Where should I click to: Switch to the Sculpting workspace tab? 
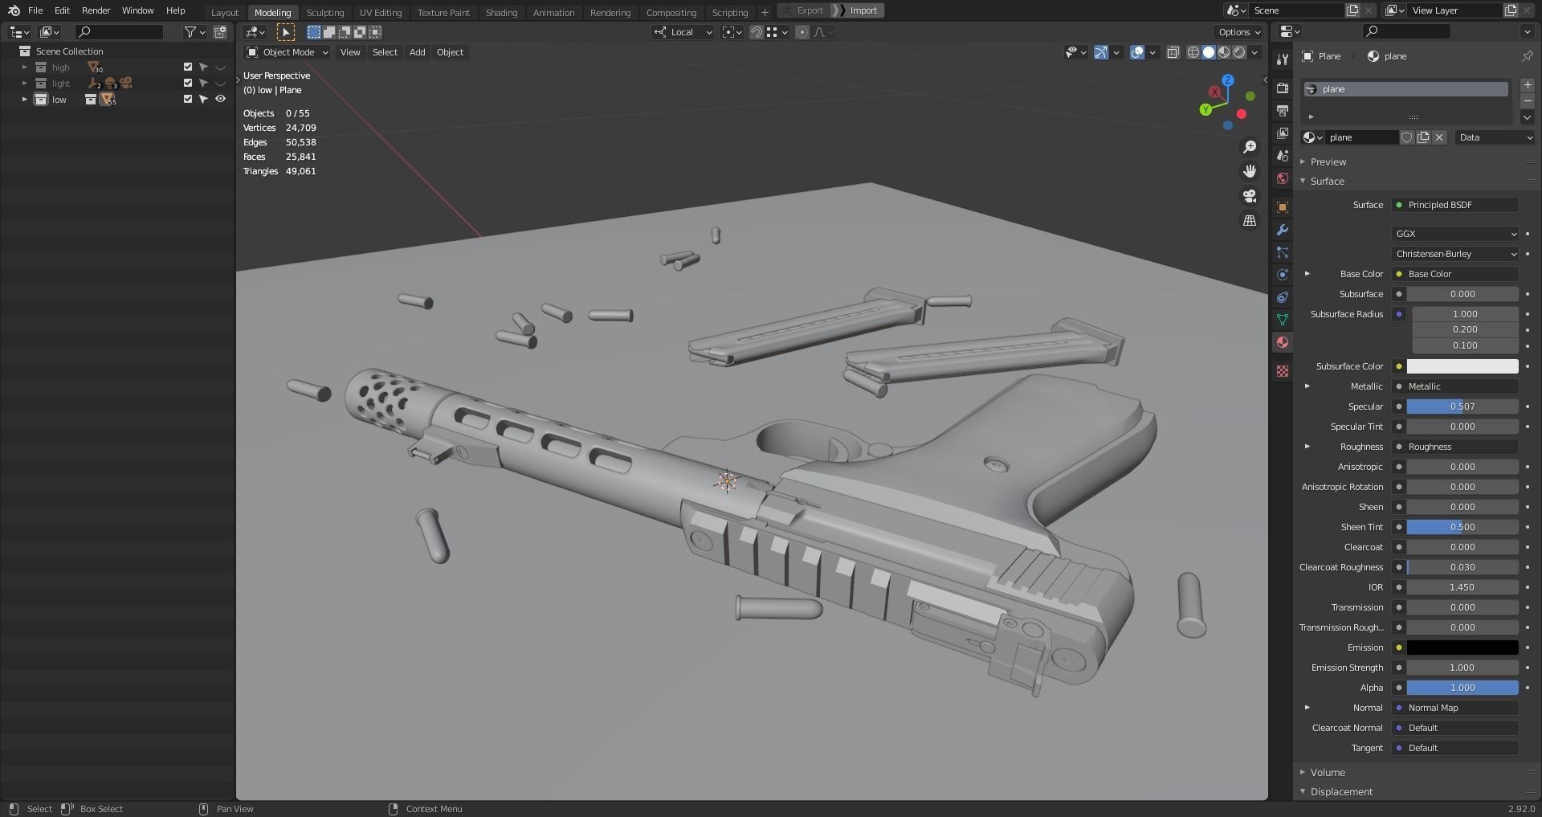click(x=325, y=12)
